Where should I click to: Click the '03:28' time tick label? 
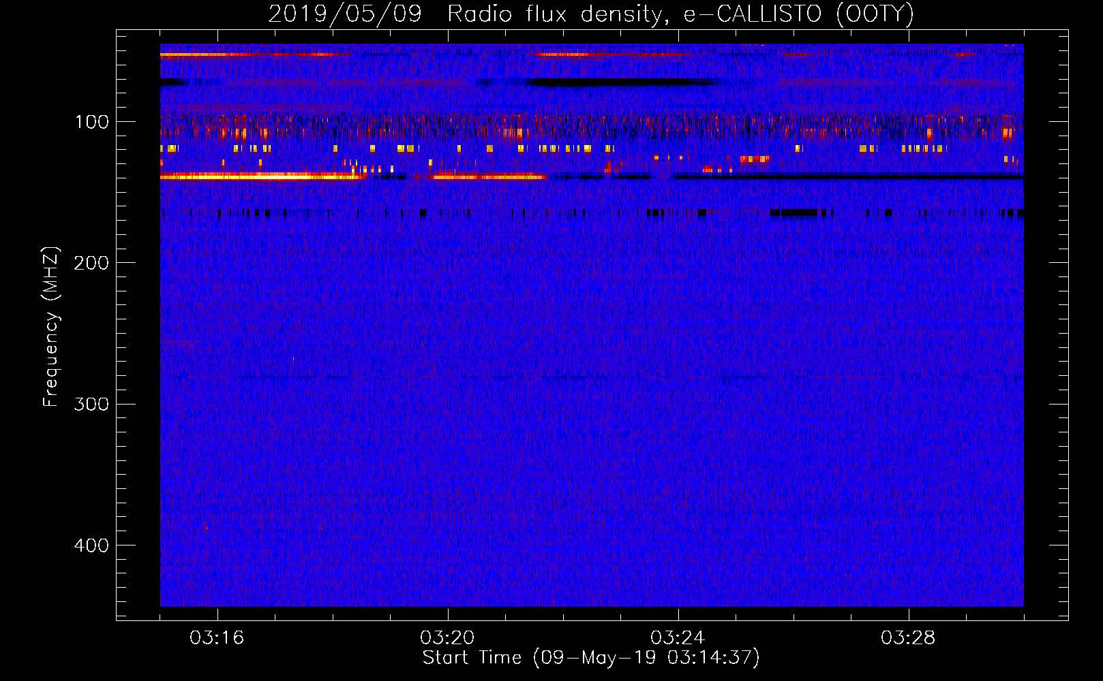pos(908,638)
